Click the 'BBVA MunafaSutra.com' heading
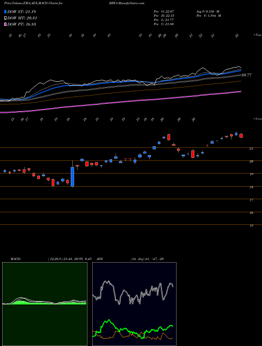The height and width of the screenshot is (346, 262). pyautogui.click(x=127, y=3)
